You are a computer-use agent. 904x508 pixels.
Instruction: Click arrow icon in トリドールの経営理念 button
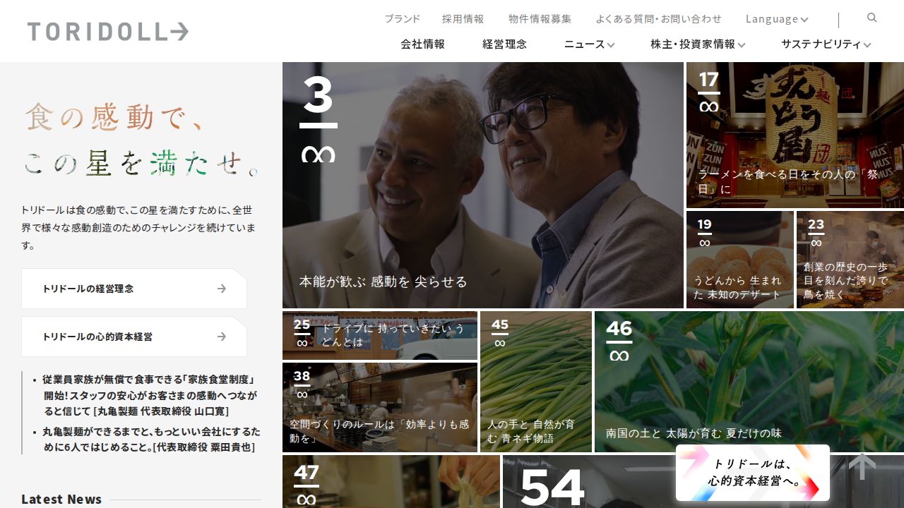click(222, 289)
